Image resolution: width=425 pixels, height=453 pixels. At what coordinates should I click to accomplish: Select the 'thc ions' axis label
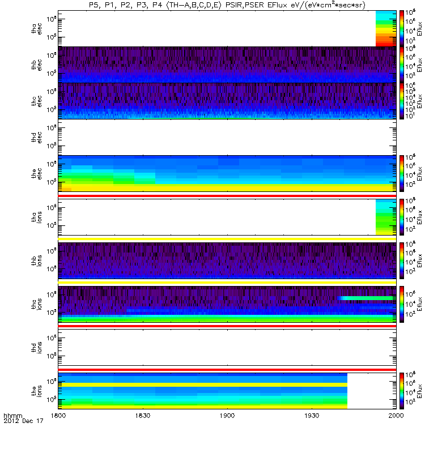(36, 304)
